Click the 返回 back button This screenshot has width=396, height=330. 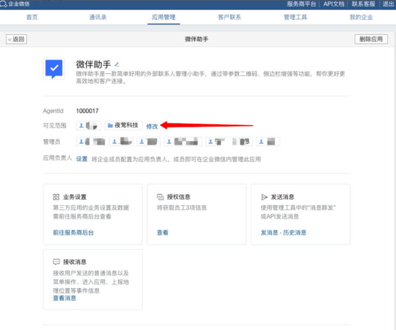pyautogui.click(x=16, y=39)
